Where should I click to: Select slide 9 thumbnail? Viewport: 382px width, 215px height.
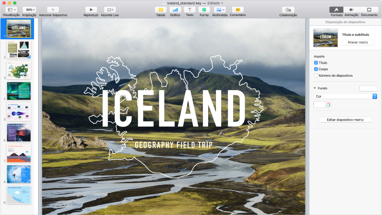coord(19,195)
